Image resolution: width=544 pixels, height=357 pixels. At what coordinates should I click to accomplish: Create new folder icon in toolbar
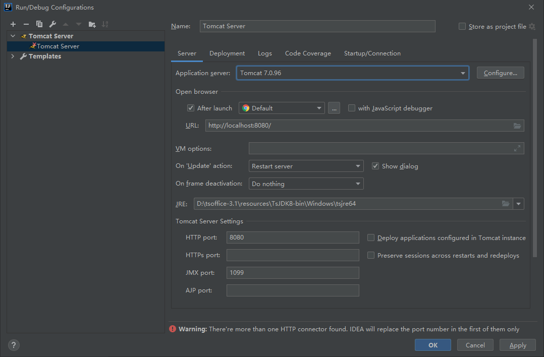coord(92,24)
